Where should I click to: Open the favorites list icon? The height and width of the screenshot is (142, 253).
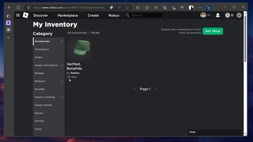156,7
